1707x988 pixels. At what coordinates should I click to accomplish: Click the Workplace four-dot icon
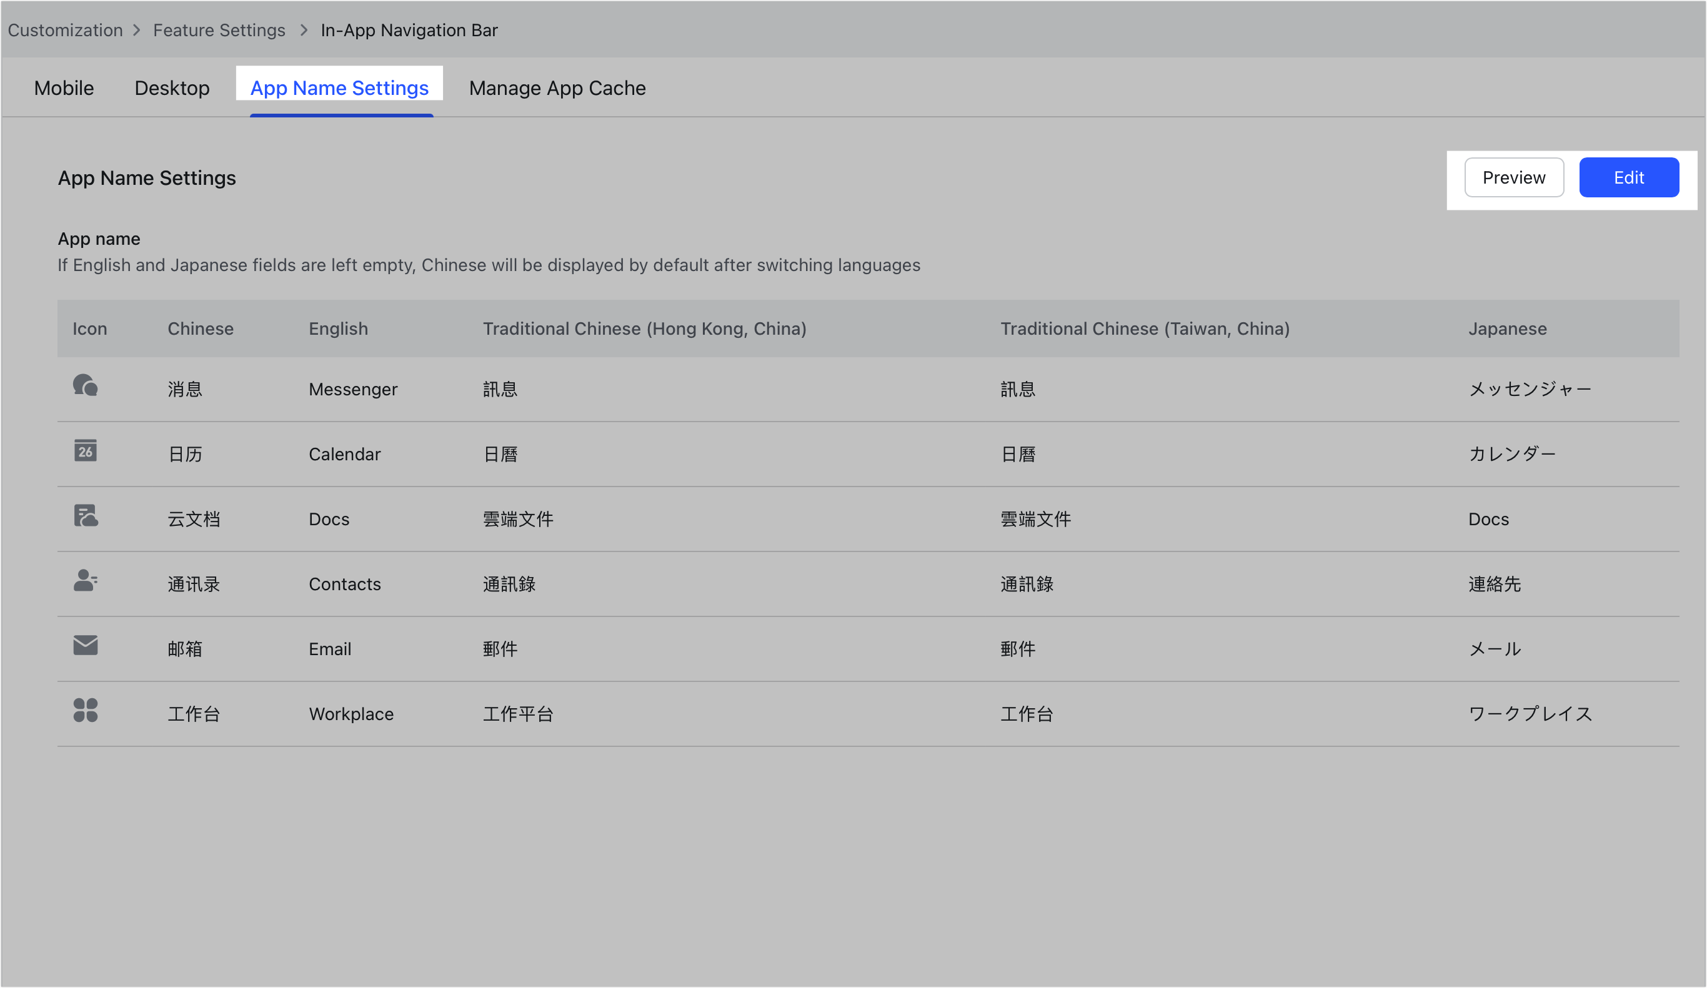[x=86, y=710]
